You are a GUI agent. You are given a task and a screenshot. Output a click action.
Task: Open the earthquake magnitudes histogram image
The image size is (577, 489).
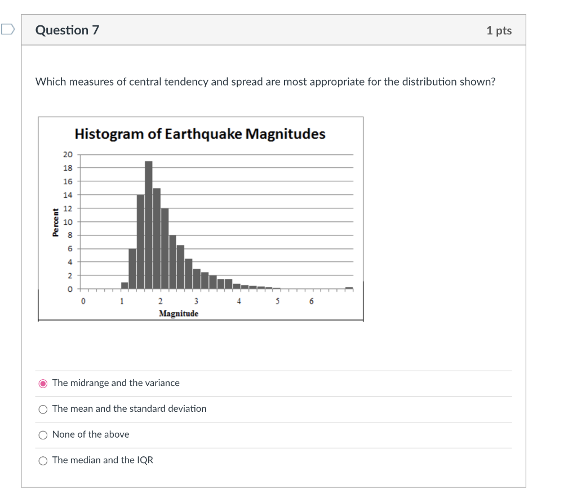(x=201, y=218)
